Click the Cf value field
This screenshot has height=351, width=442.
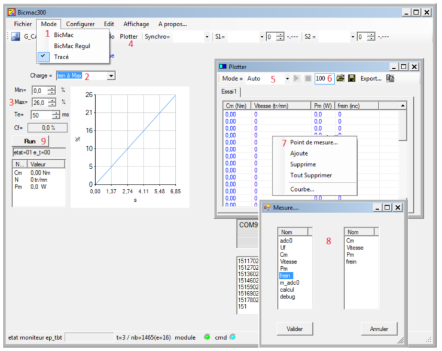[x=48, y=128]
